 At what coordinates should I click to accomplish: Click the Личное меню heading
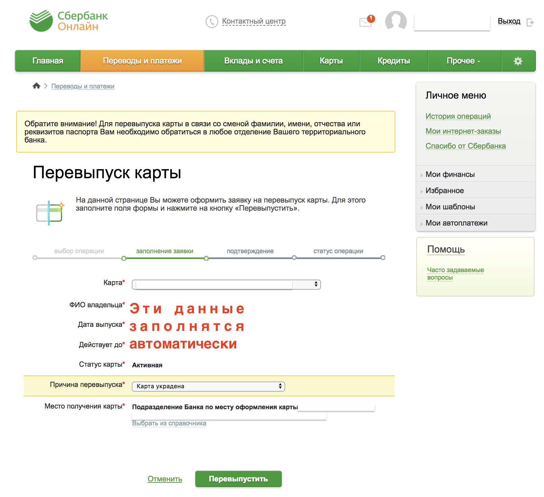tap(456, 95)
